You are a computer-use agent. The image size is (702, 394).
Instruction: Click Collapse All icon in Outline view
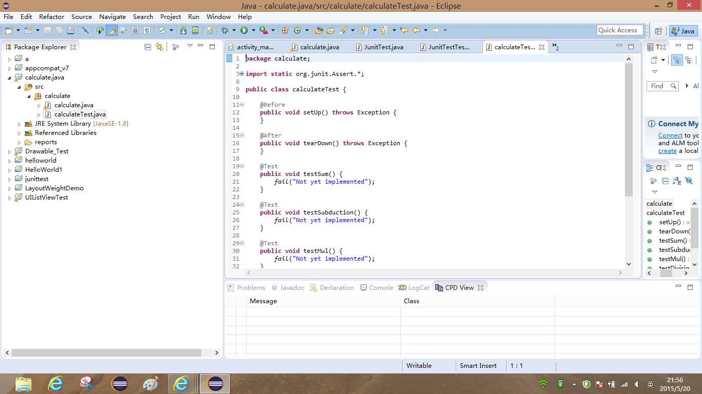pos(665,181)
